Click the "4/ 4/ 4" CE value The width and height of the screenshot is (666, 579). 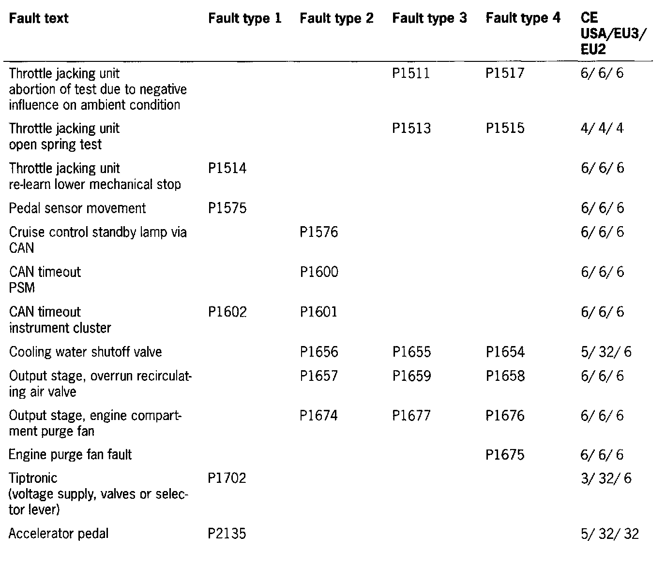click(602, 129)
